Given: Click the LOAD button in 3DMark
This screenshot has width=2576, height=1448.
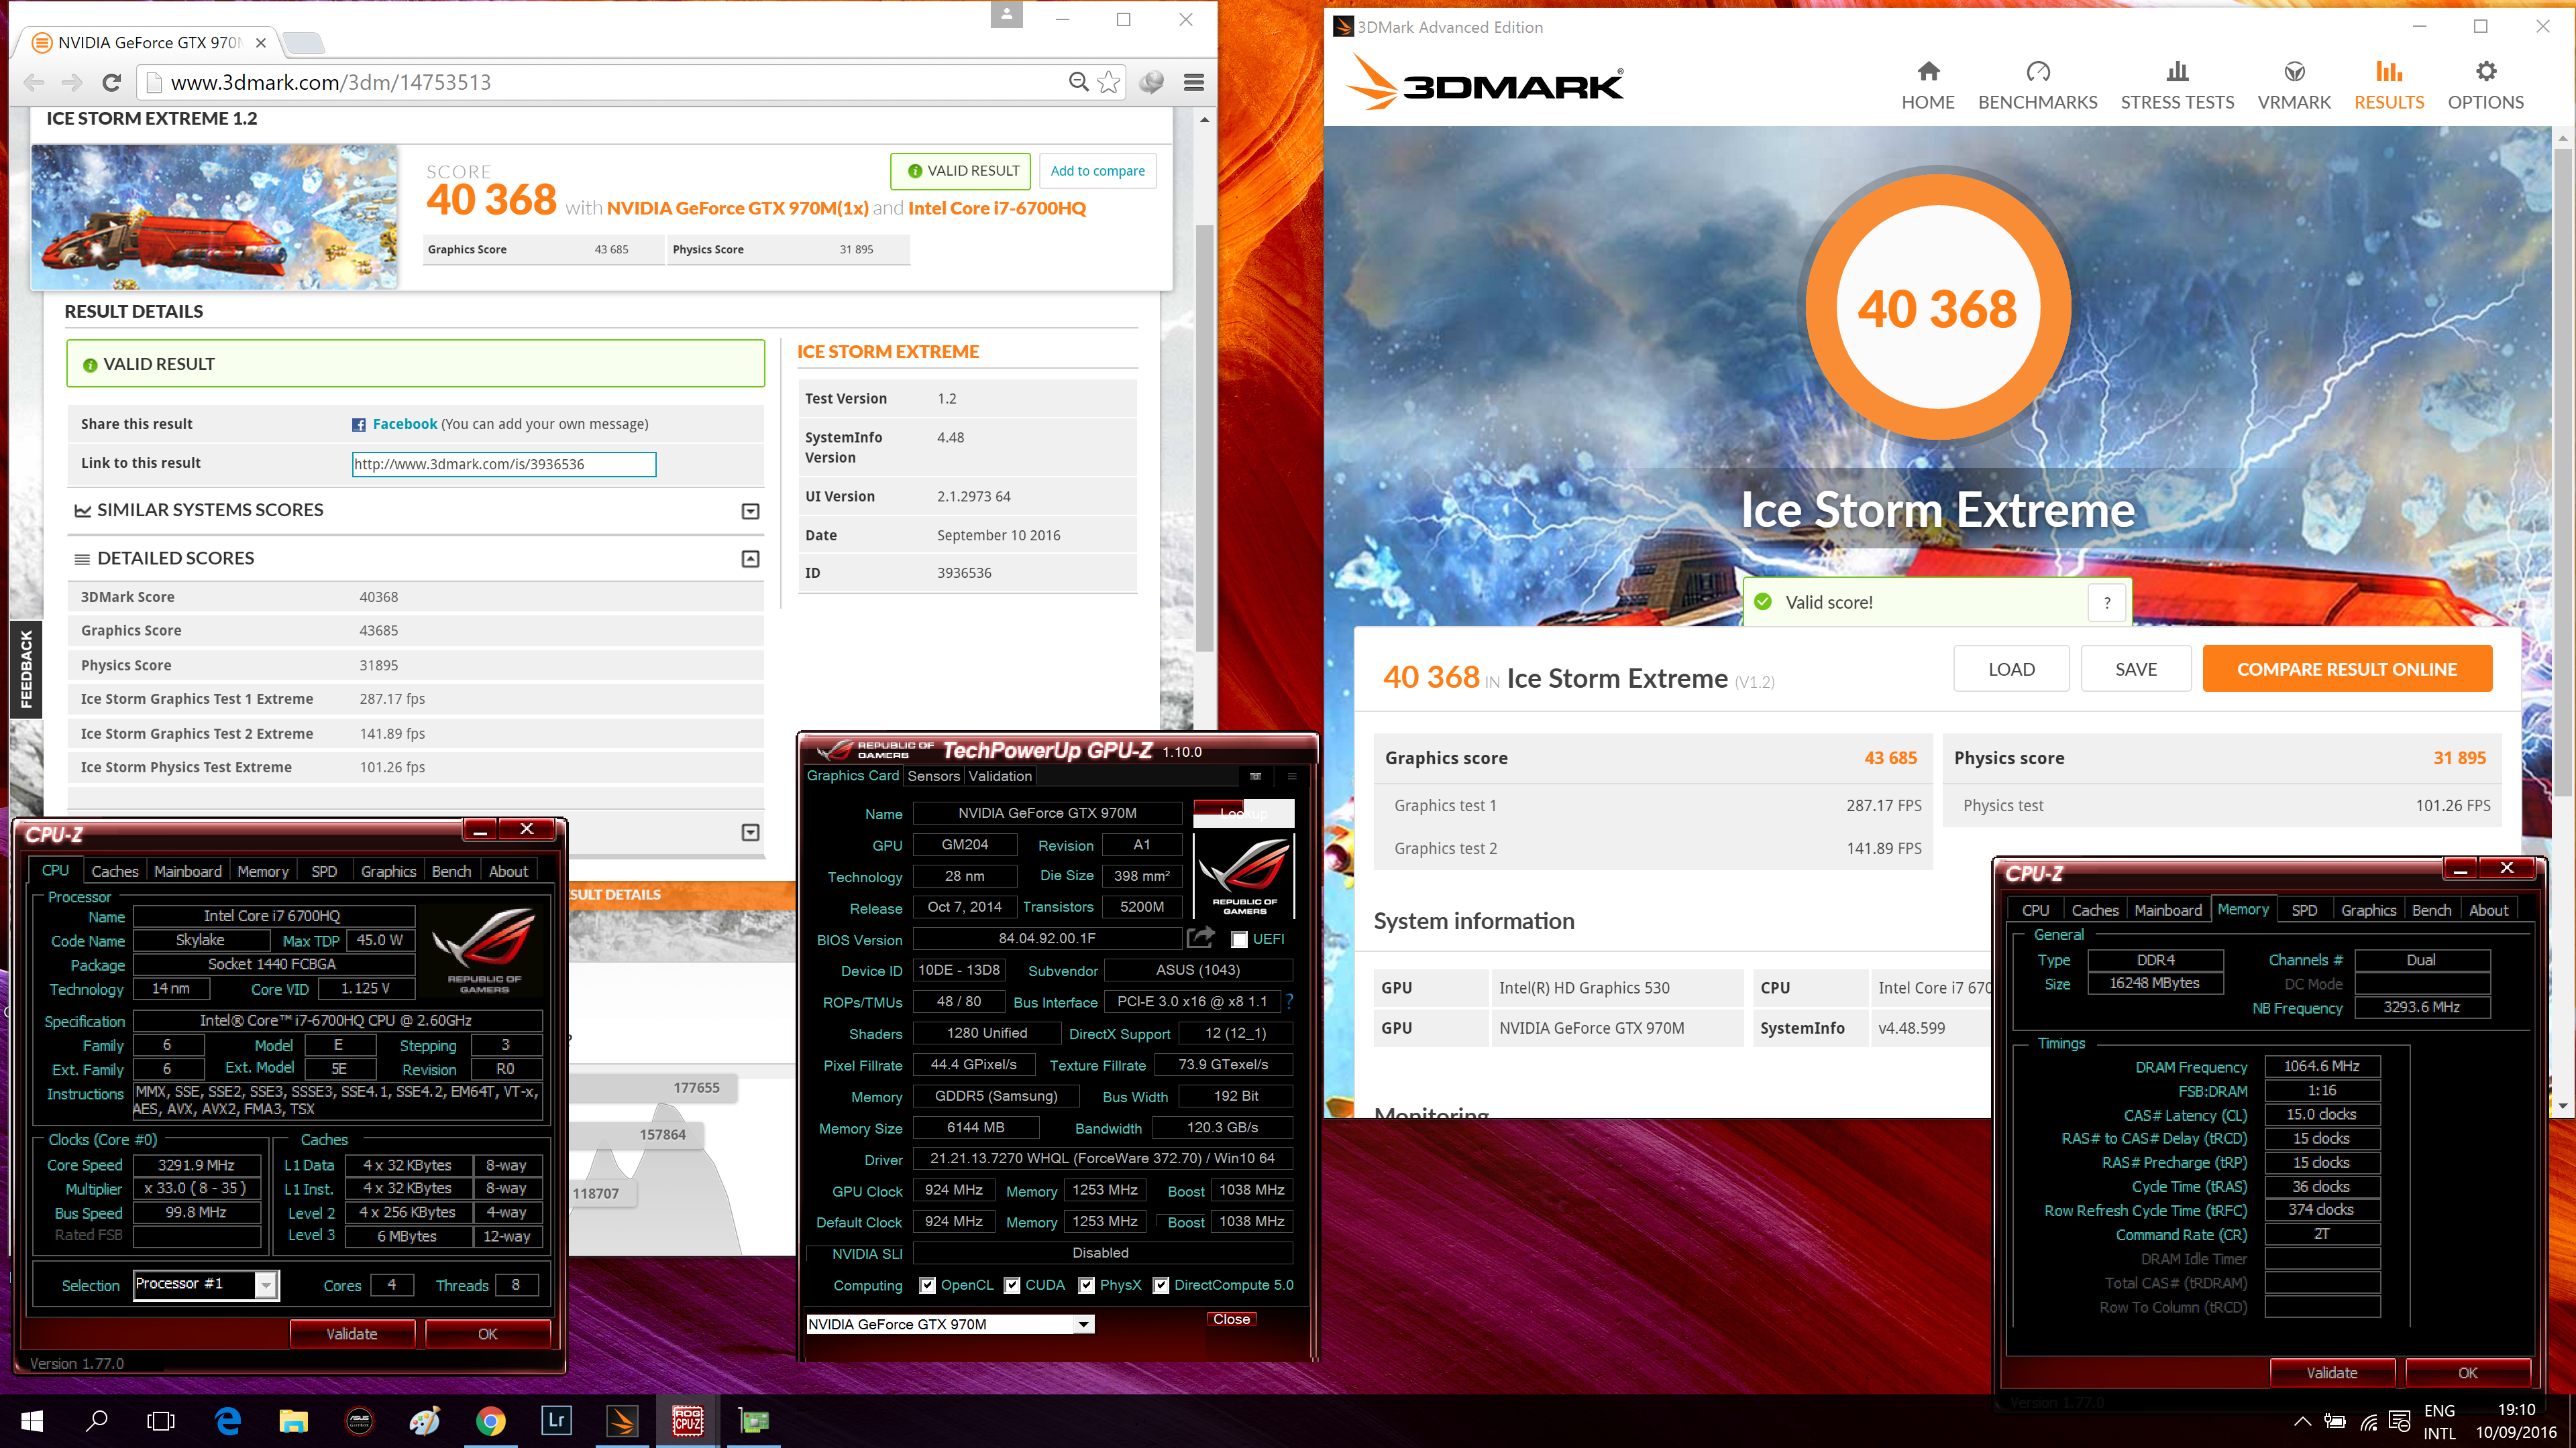Looking at the screenshot, I should (2011, 668).
